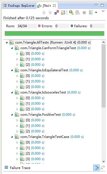
Task: Collapse com.Triangle.CanFormTriangleTest node
Action: coord(12,48)
